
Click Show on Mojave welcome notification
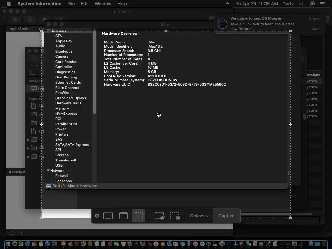[x=314, y=18]
